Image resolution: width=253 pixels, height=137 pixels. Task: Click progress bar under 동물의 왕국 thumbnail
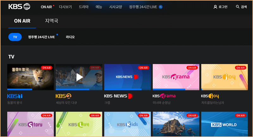[30, 89]
